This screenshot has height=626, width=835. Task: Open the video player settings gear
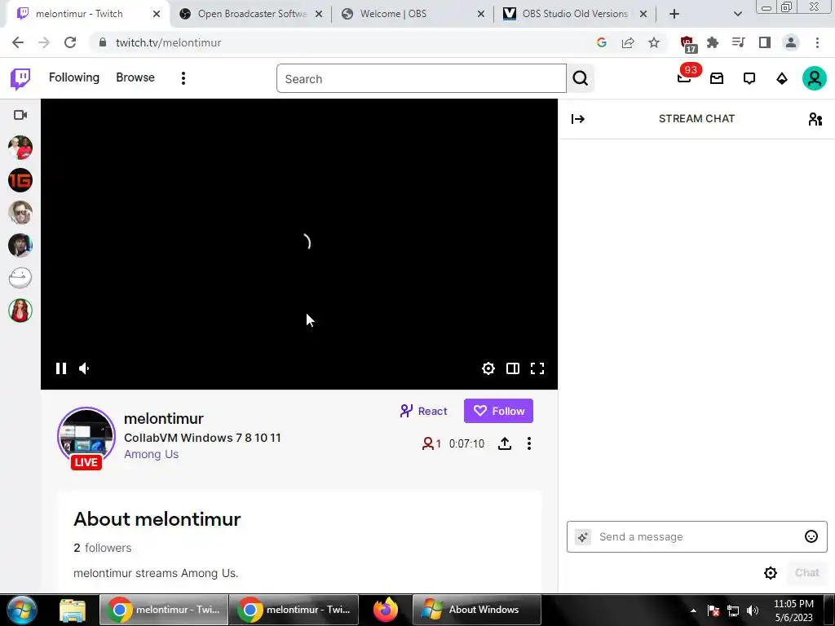(488, 368)
